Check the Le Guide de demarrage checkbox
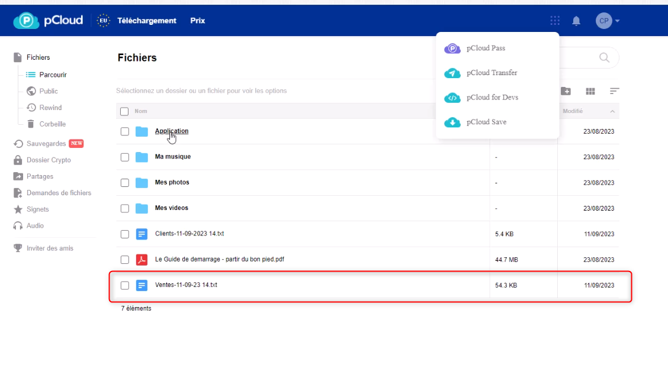Viewport: 668px width, 365px height. click(x=124, y=260)
